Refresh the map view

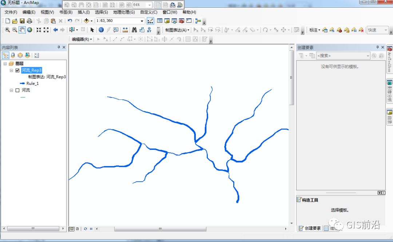pos(86,229)
